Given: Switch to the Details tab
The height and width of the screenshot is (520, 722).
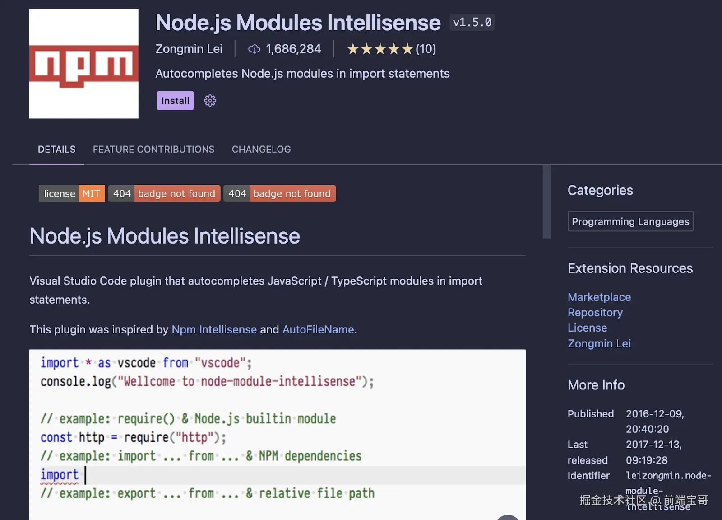Looking at the screenshot, I should [57, 150].
